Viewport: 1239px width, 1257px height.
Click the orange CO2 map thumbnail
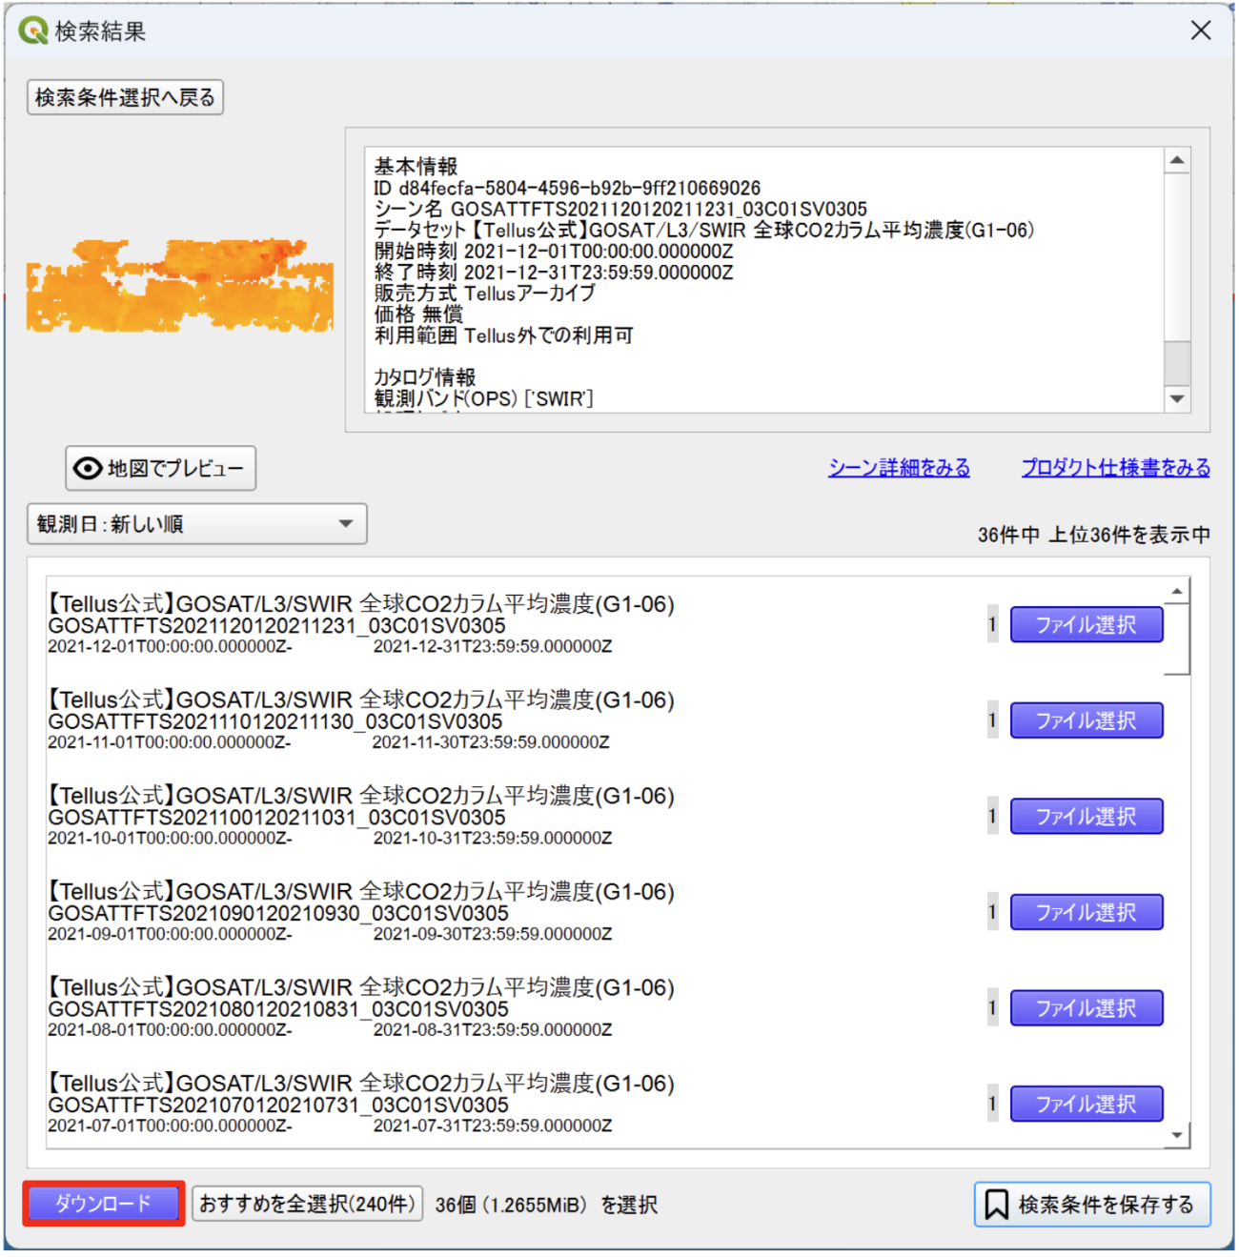pos(180,286)
